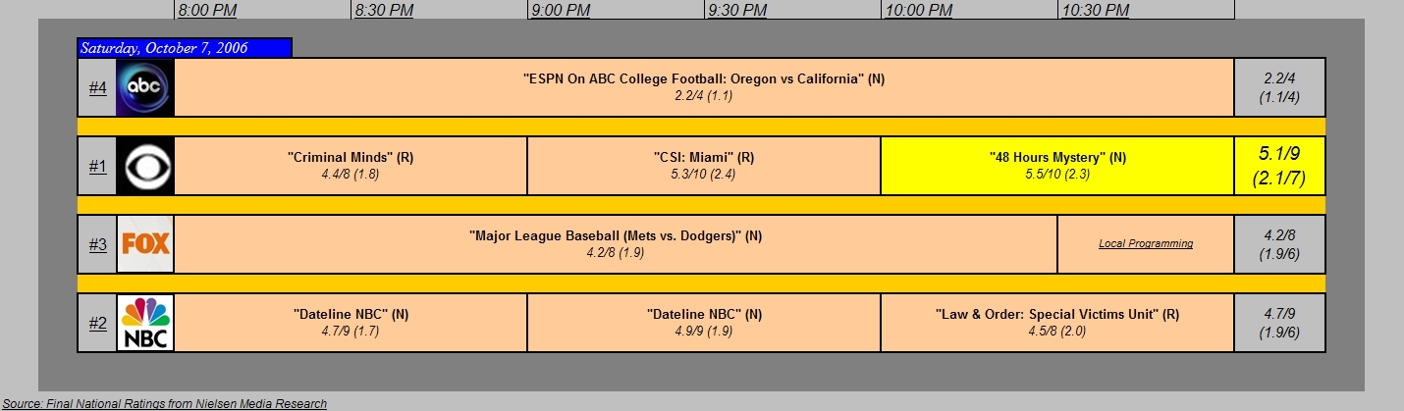Click the 9:00 PM time header
This screenshot has height=411, width=1404.
[561, 11]
